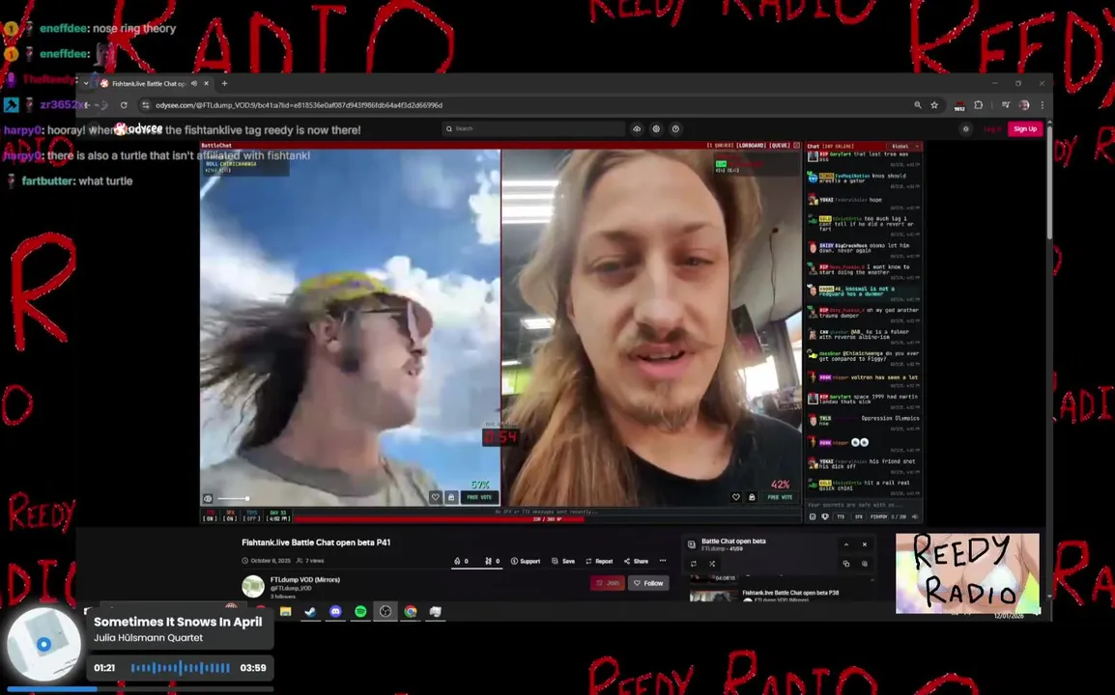Open OBS Studio from the taskbar

pos(386,611)
